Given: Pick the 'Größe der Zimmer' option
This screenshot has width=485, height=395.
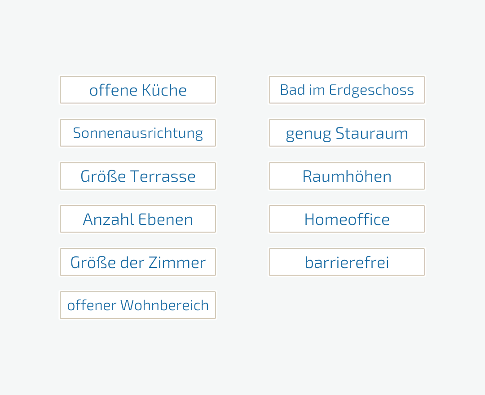Looking at the screenshot, I should pyautogui.click(x=138, y=262).
